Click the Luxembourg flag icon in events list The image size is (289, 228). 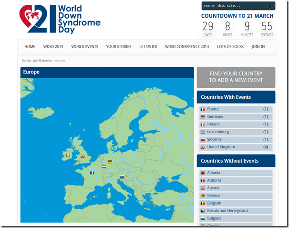pos(203,132)
